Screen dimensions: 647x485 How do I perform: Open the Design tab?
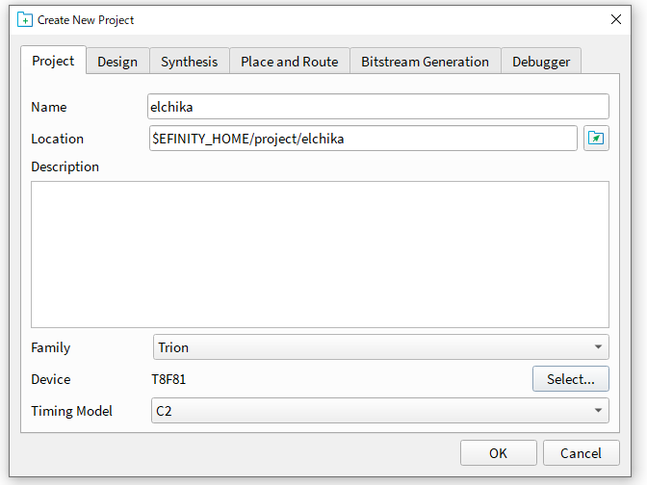coord(117,62)
